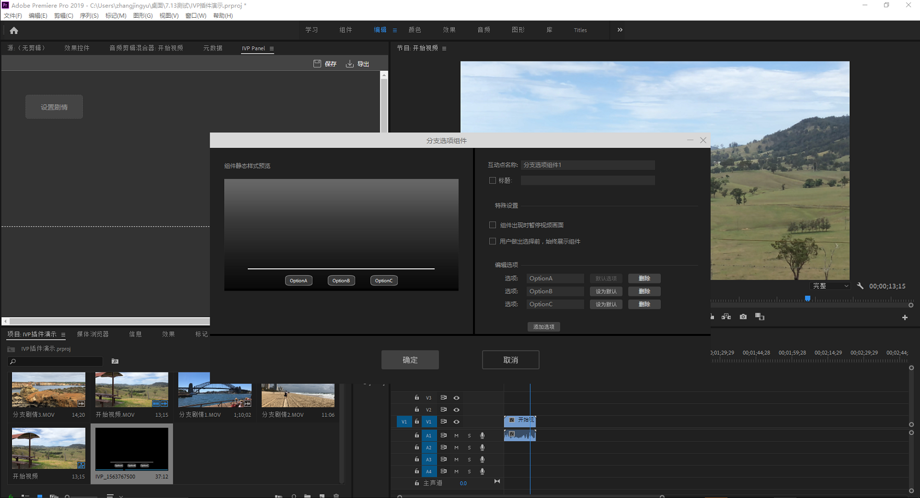
Task: Click timeline zoom scrollbar right handle
Action: [662, 496]
